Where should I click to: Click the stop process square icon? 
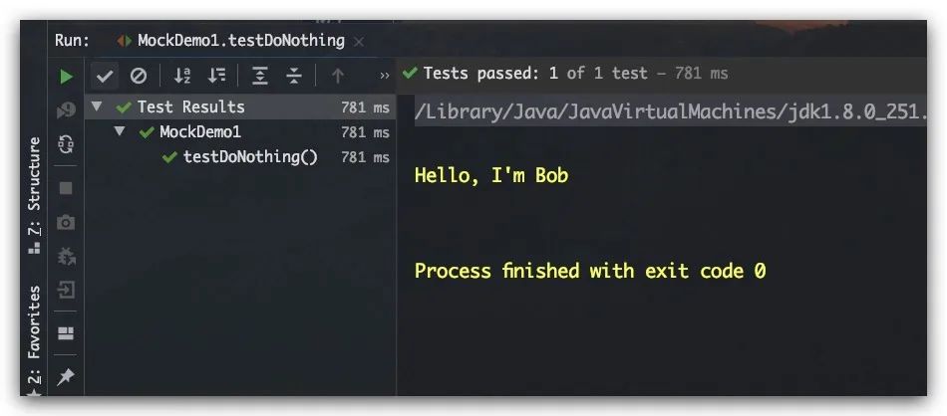(x=66, y=189)
